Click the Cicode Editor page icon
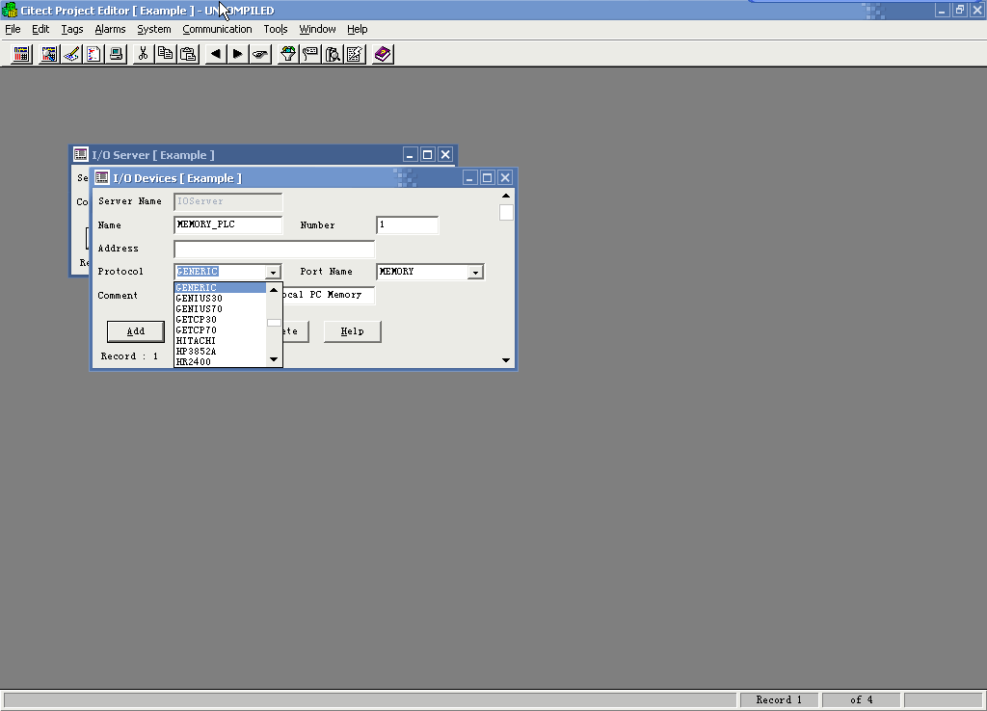This screenshot has width=987, height=711. [x=93, y=54]
